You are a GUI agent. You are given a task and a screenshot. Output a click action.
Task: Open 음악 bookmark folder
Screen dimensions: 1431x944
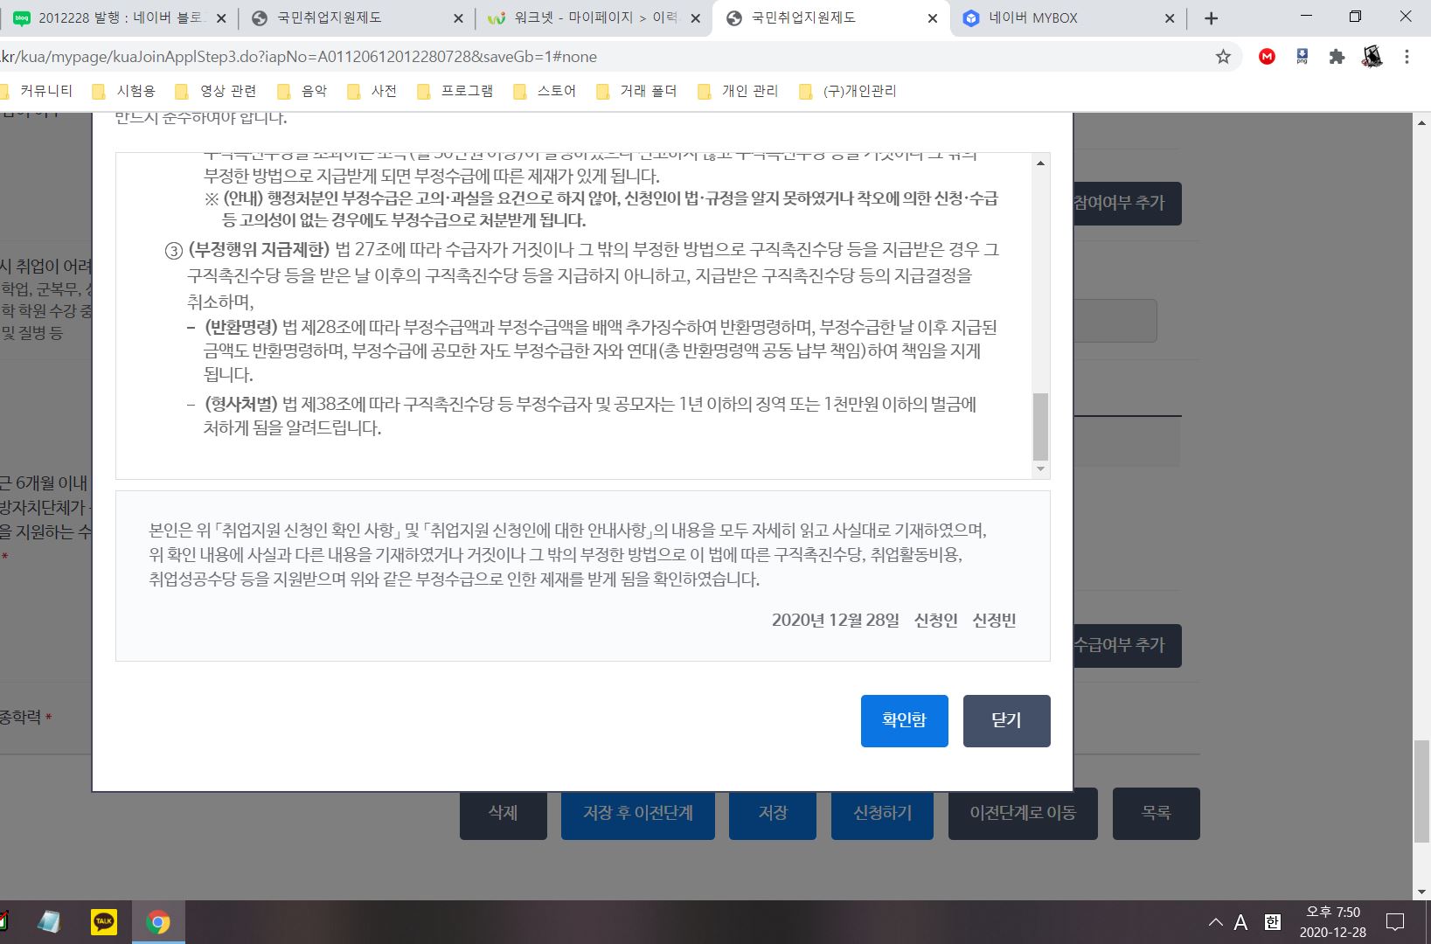(x=302, y=91)
